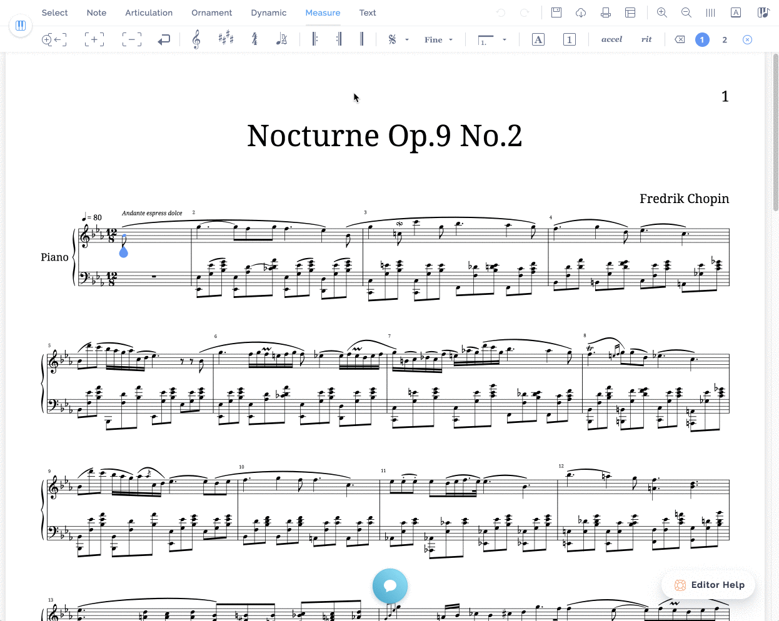The image size is (779, 621).
Task: Click the undo arrow
Action: (x=501, y=12)
